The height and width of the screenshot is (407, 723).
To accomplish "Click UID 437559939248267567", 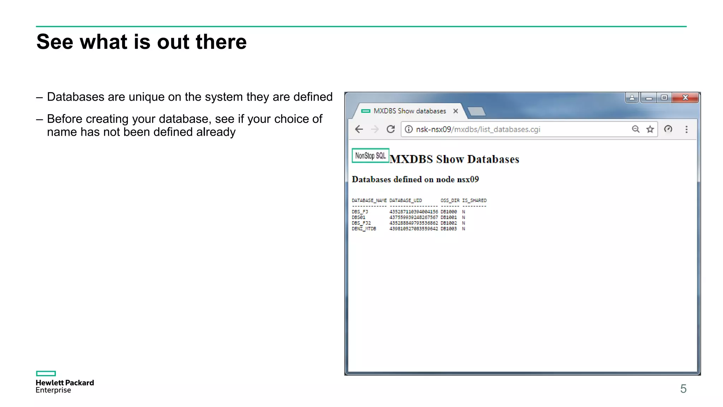I will point(414,217).
